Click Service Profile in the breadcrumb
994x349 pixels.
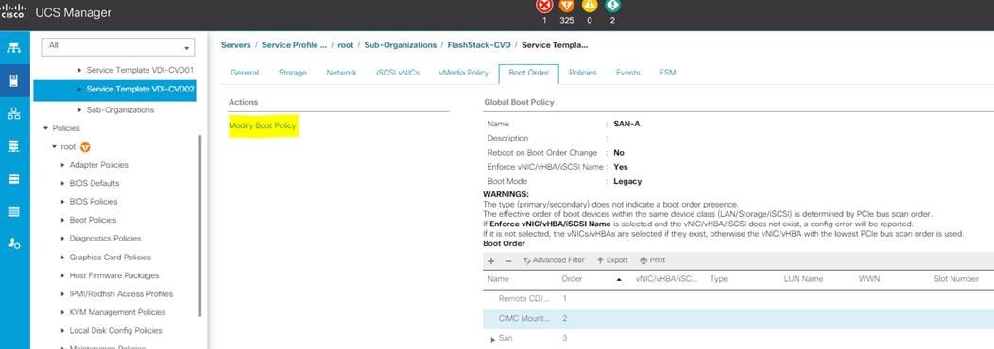coord(294,45)
